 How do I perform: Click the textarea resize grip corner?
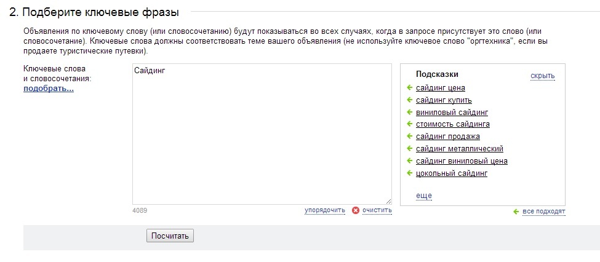pos(389,201)
